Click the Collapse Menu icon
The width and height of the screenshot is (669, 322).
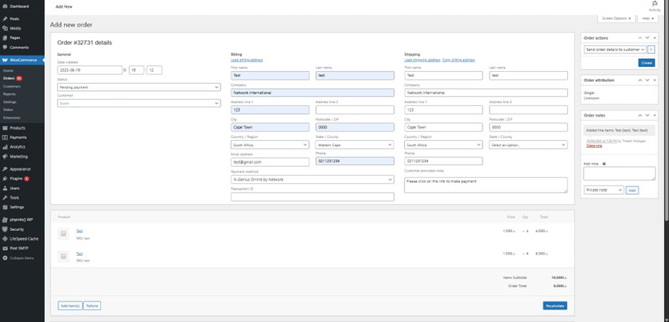(5, 258)
